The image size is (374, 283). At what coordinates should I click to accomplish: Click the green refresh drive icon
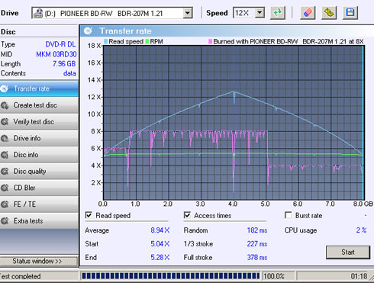278,12
